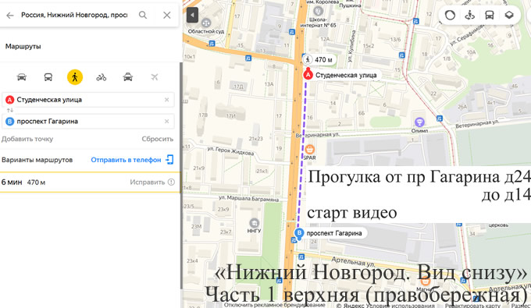Select the car route mode icon
Screen dimensions: 531x308
click(22, 77)
